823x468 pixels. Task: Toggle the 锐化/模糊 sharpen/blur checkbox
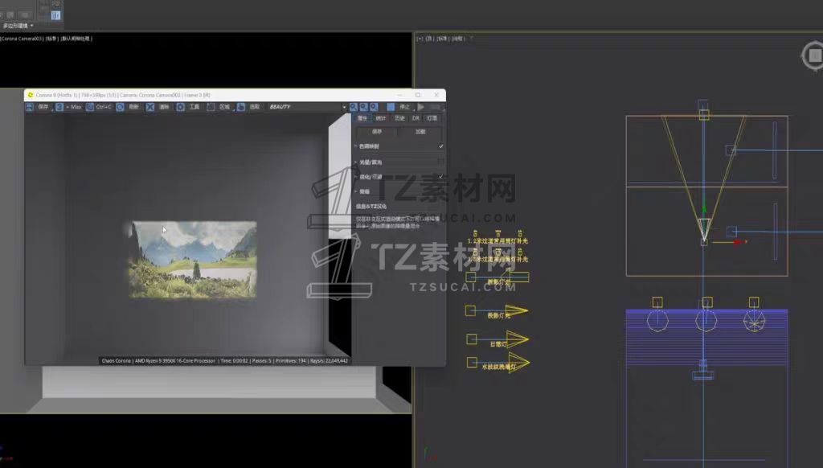(x=440, y=176)
